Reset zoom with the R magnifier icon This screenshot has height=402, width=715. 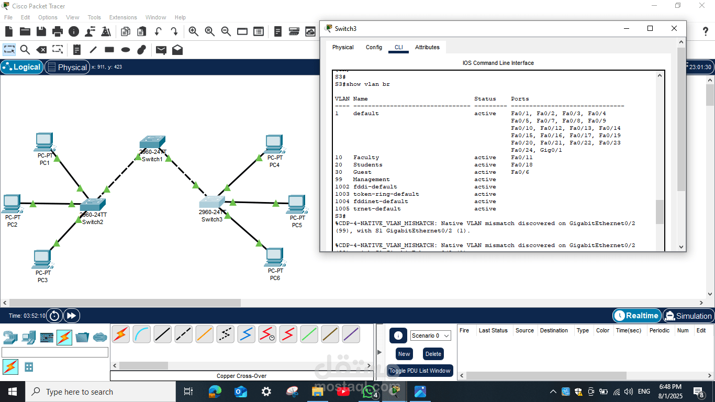[x=210, y=31]
